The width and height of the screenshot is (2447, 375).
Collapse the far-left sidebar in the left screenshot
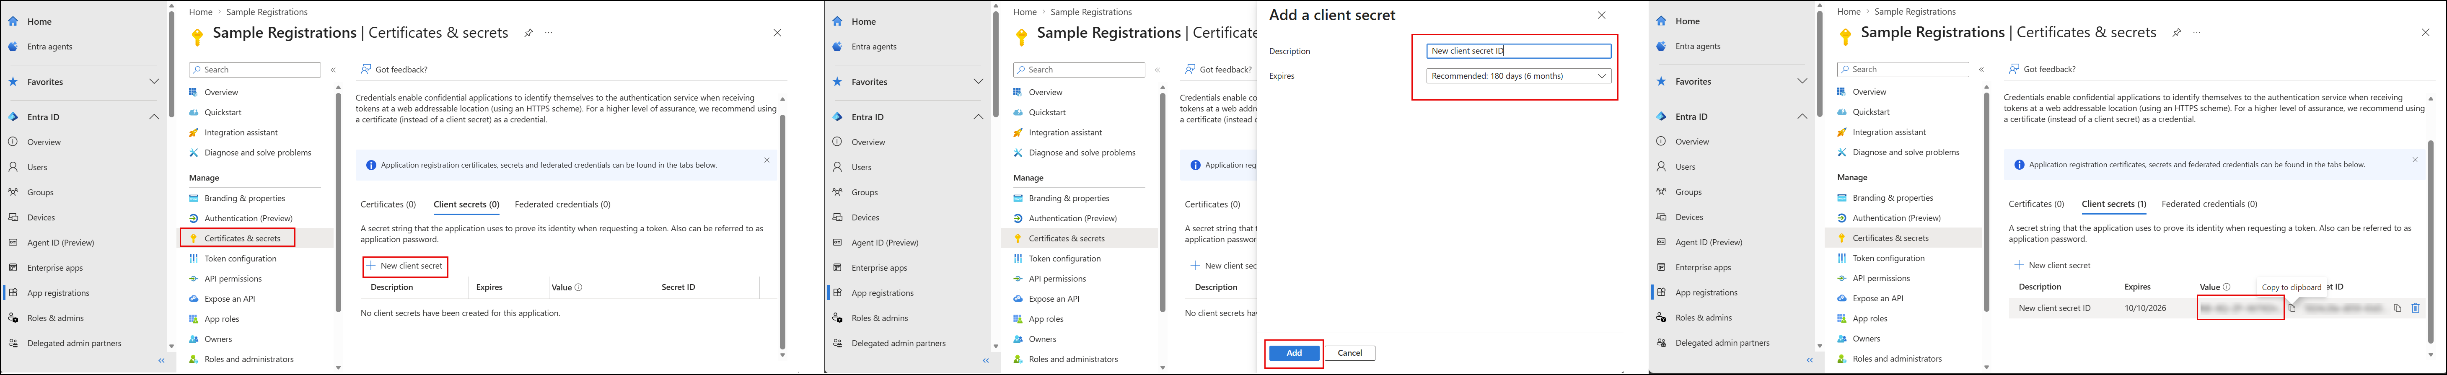coord(161,361)
